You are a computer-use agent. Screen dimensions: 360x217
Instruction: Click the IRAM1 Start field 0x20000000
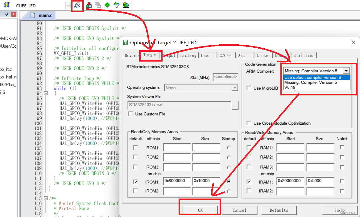(290, 181)
